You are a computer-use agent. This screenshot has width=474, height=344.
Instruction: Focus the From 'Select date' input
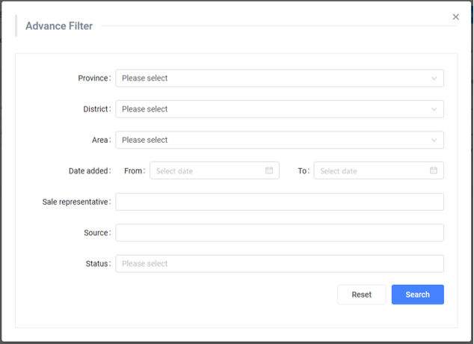208,171
